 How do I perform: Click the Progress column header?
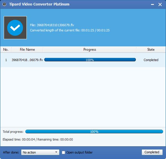90,50
